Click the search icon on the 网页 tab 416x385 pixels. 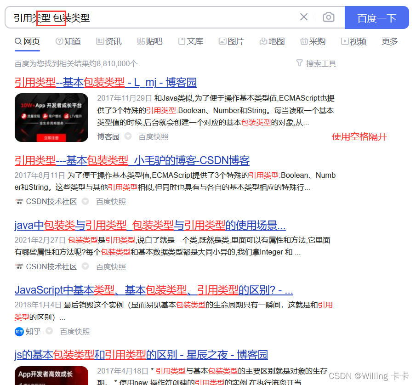pos(18,41)
